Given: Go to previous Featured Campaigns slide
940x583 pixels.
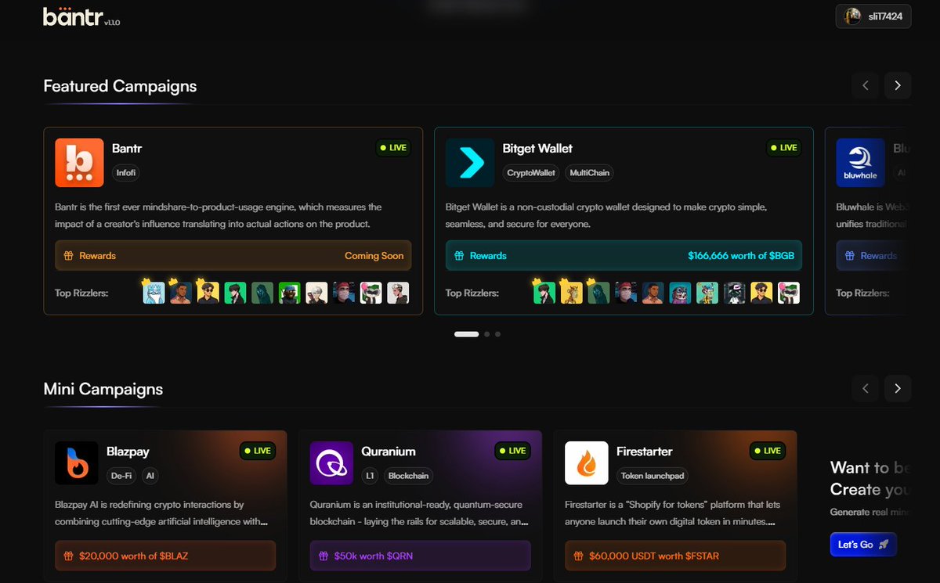Looking at the screenshot, I should tap(866, 85).
